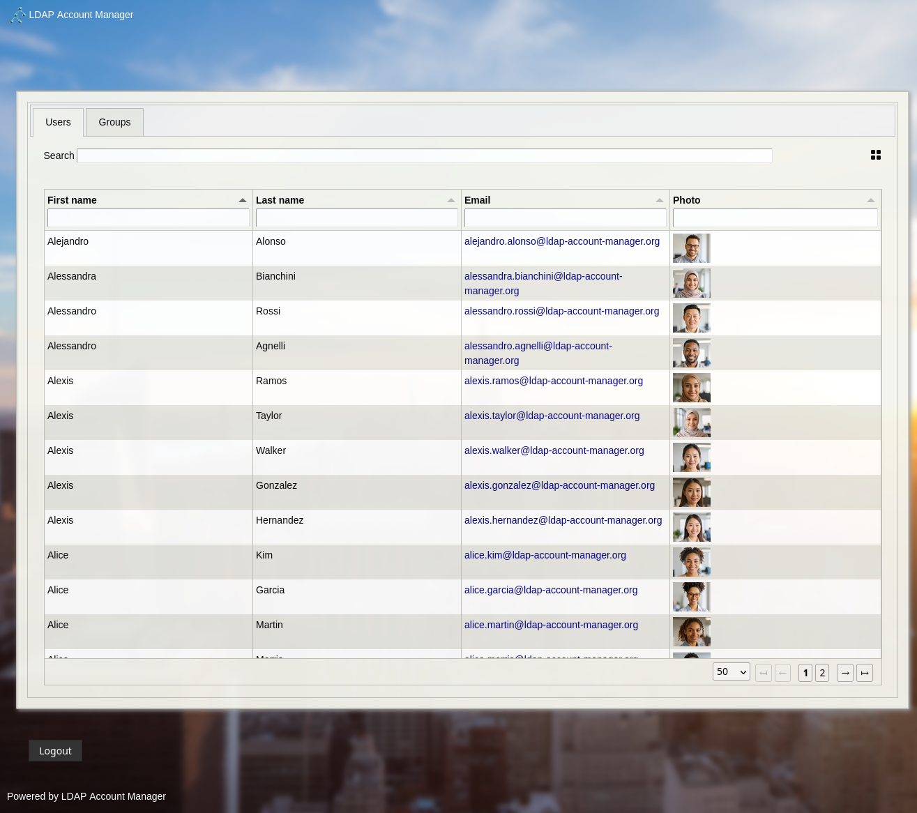This screenshot has width=917, height=813.
Task: Sort by First name column arrow
Action: tap(242, 200)
